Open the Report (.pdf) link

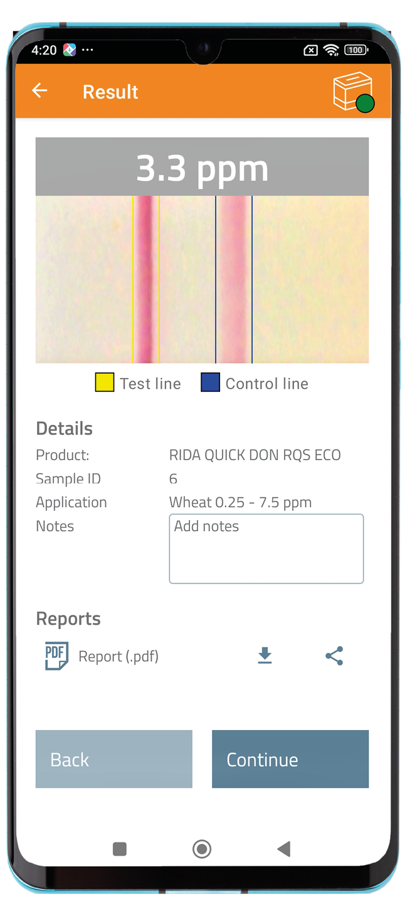pos(119,657)
